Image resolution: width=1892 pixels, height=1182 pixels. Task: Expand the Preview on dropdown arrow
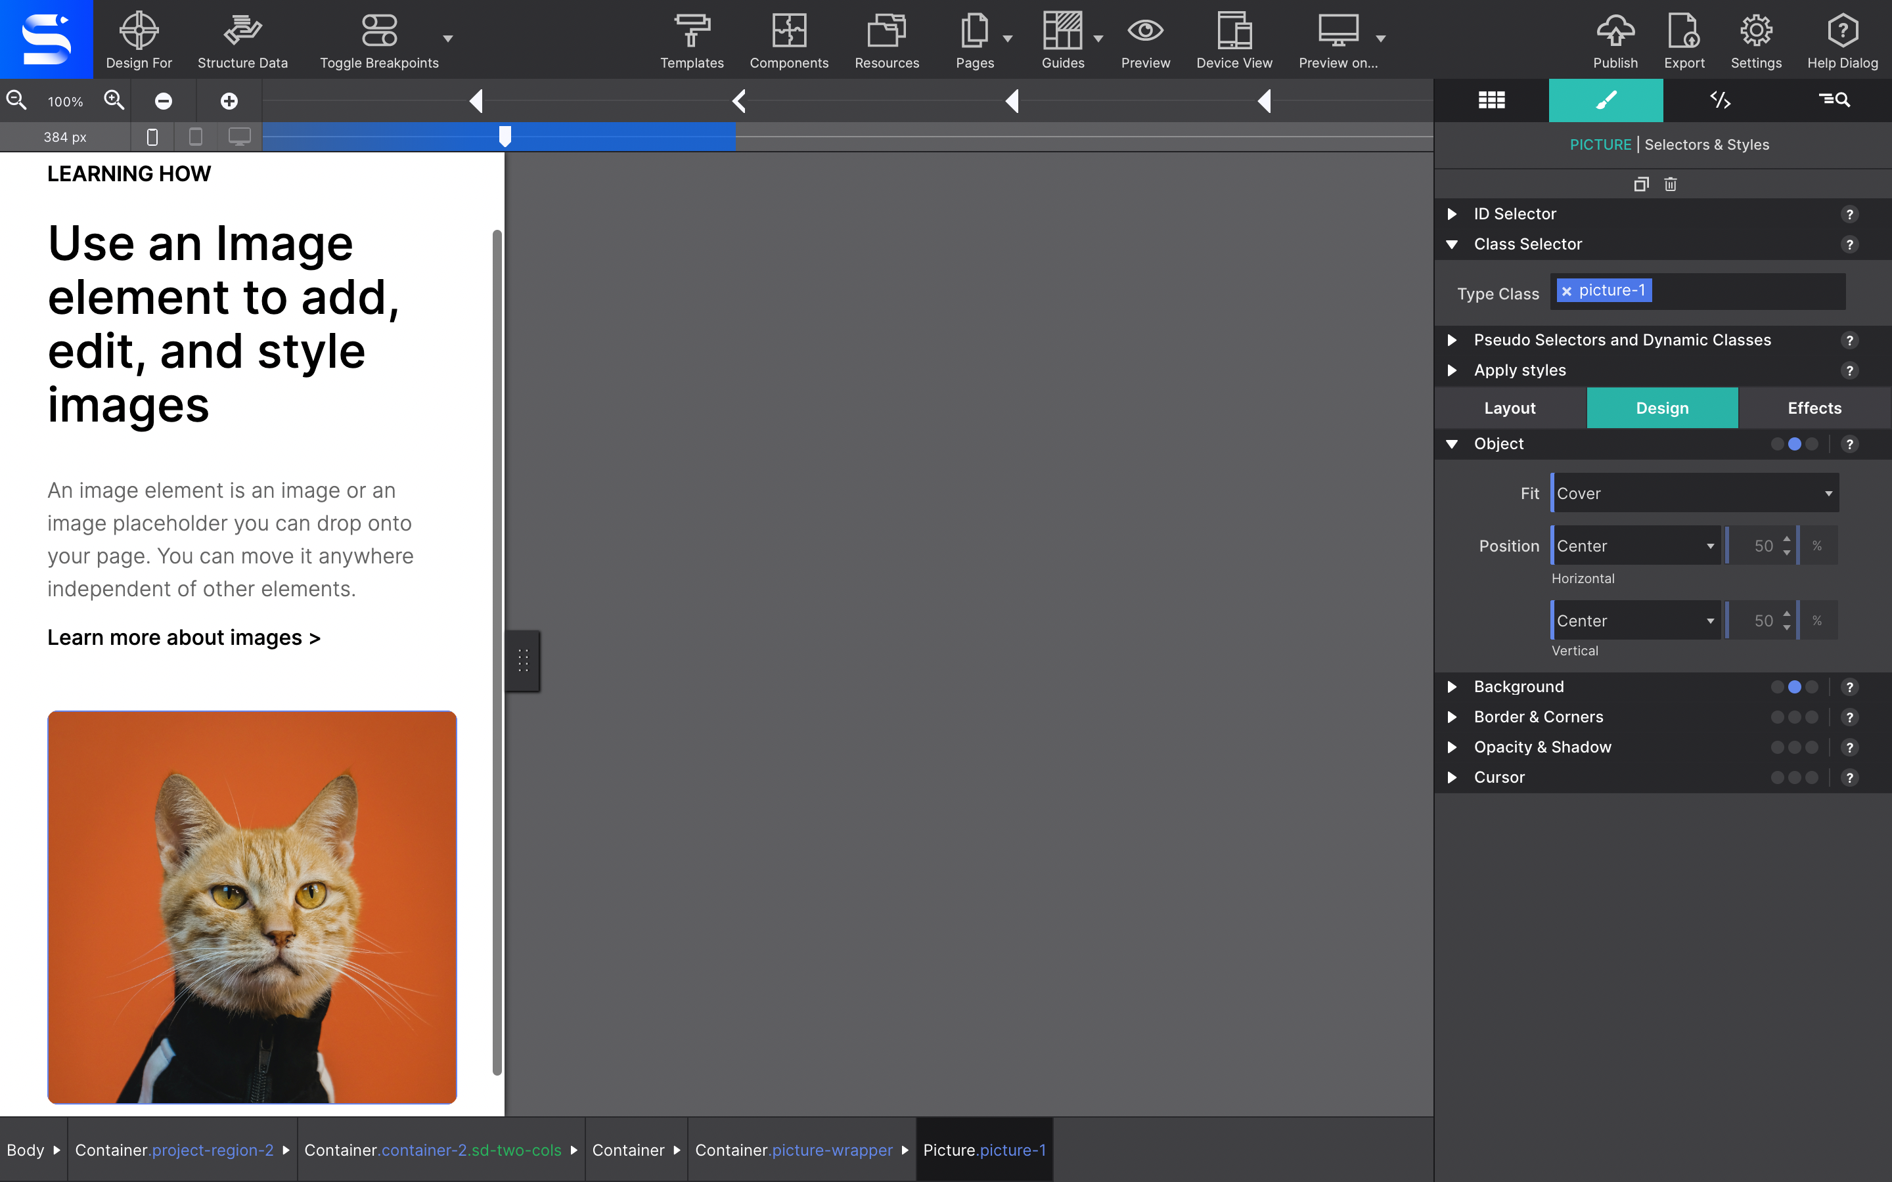(x=1381, y=38)
